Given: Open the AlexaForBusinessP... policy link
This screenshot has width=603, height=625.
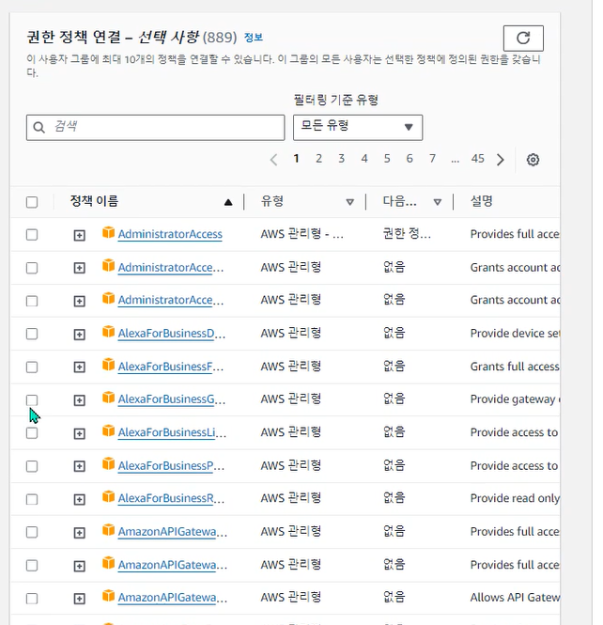Looking at the screenshot, I should [x=171, y=466].
